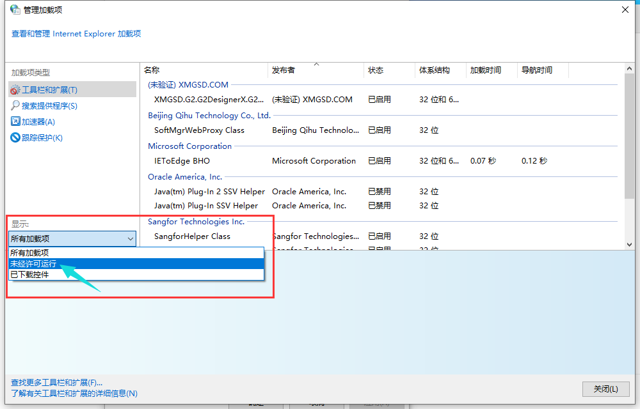The width and height of the screenshot is (640, 409).
Task: Click the Accelerators icon in the sidebar
Action: (x=15, y=121)
